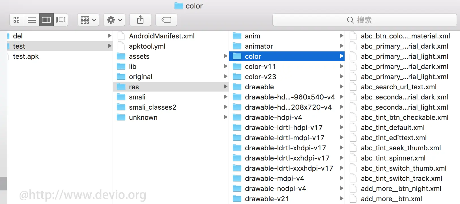This screenshot has height=204, width=460.
Task: Open drawable-ldrtl-hdpi-v17 folder
Action: pos(287,127)
